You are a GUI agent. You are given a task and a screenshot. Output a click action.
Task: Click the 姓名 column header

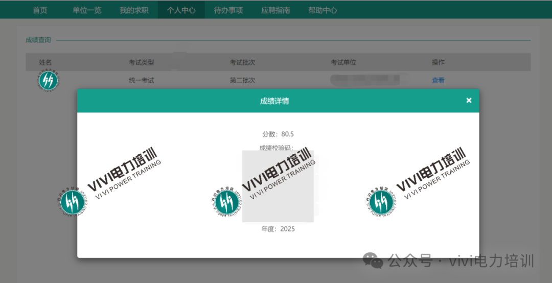[45, 62]
